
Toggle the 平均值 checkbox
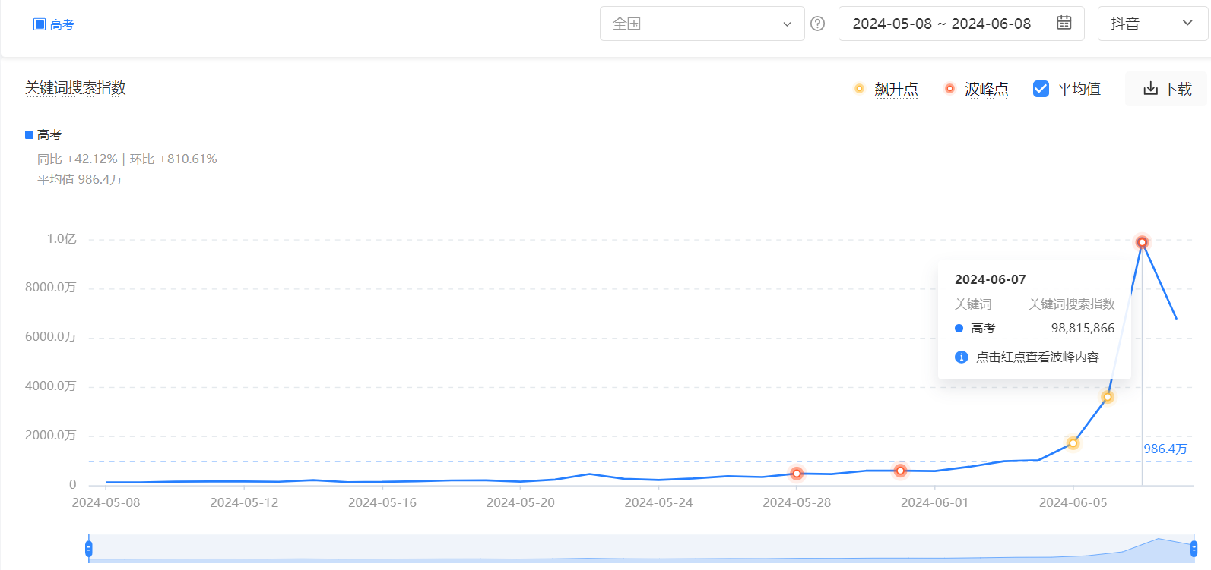pos(1041,89)
